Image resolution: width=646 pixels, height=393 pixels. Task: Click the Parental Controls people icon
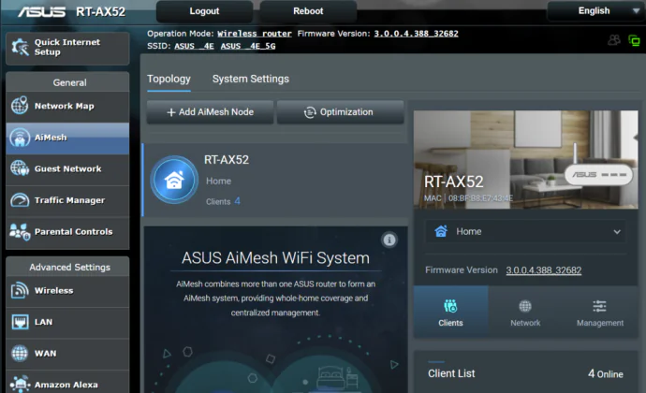click(x=20, y=232)
